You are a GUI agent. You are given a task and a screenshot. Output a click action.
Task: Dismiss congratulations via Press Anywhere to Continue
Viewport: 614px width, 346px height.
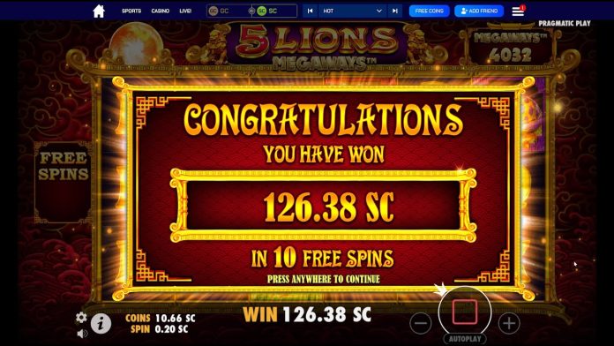pos(324,279)
